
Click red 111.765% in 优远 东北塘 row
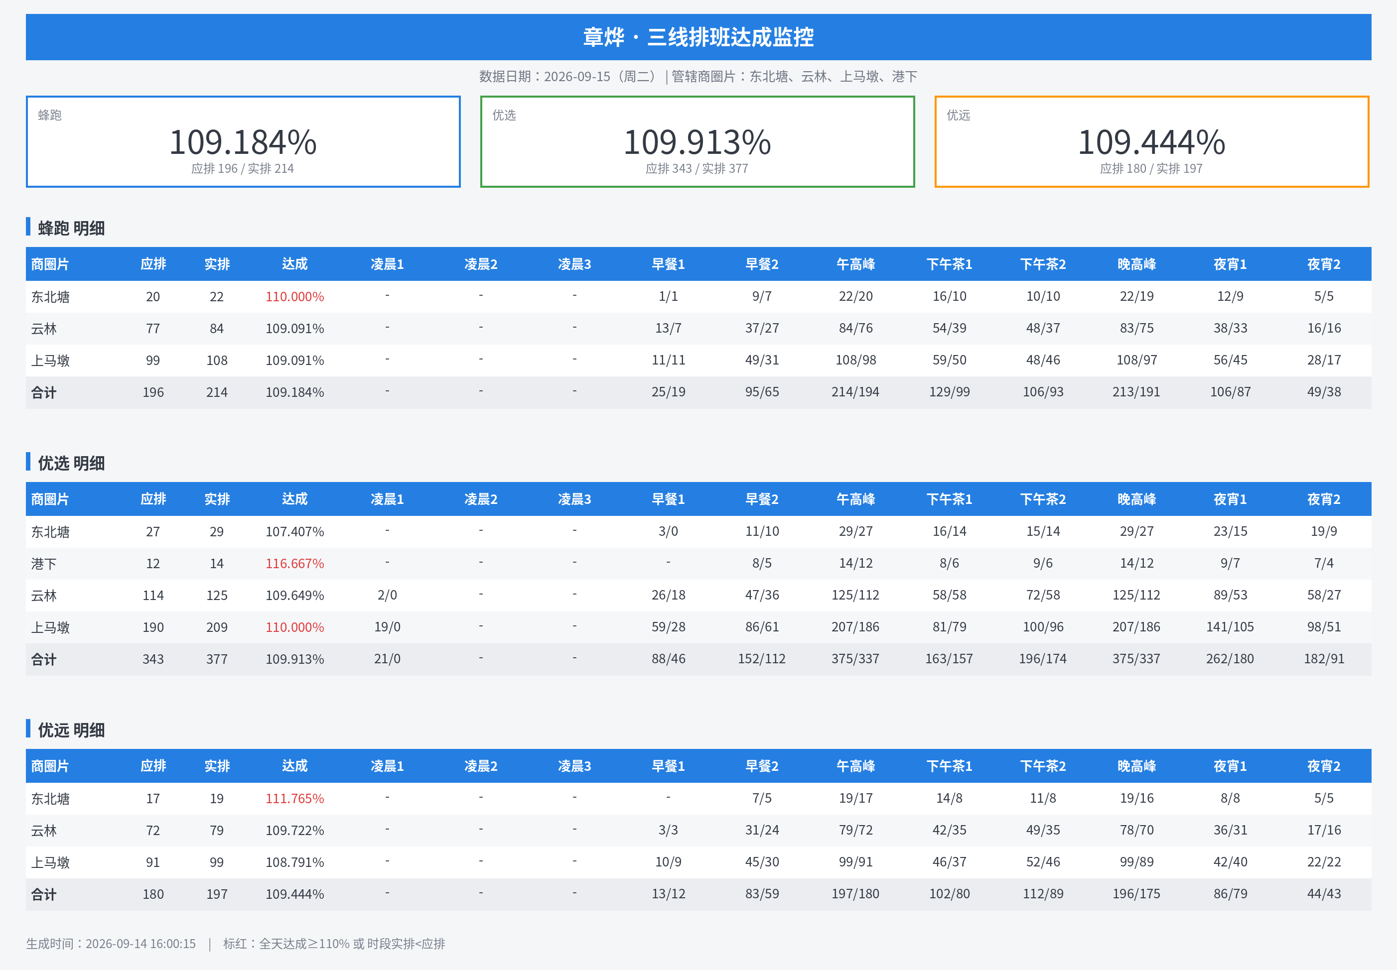pyautogui.click(x=295, y=799)
